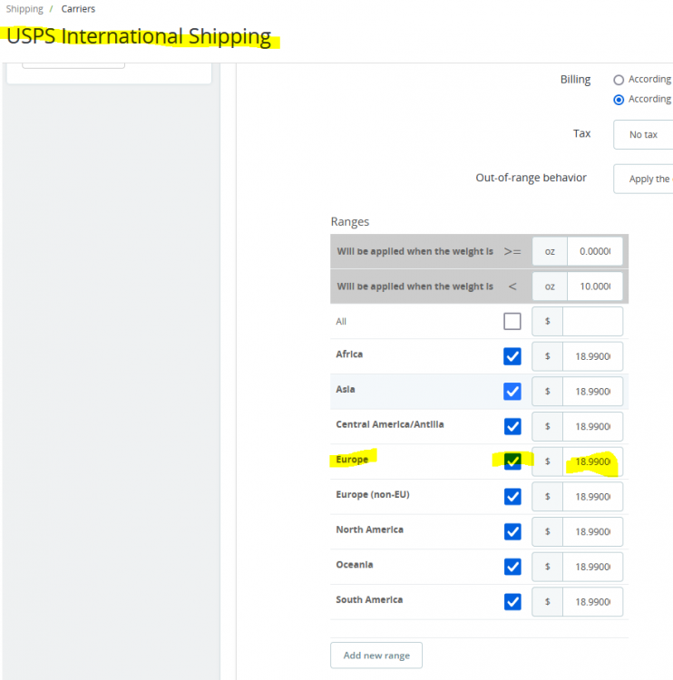Edit the Europe (non-EU) price field
The image size is (673, 680).
[x=592, y=497]
